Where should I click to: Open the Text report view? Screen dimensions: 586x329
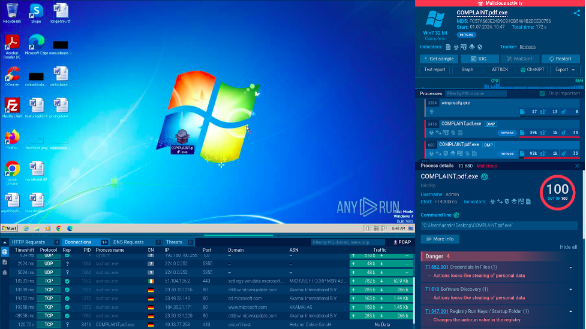[435, 69]
